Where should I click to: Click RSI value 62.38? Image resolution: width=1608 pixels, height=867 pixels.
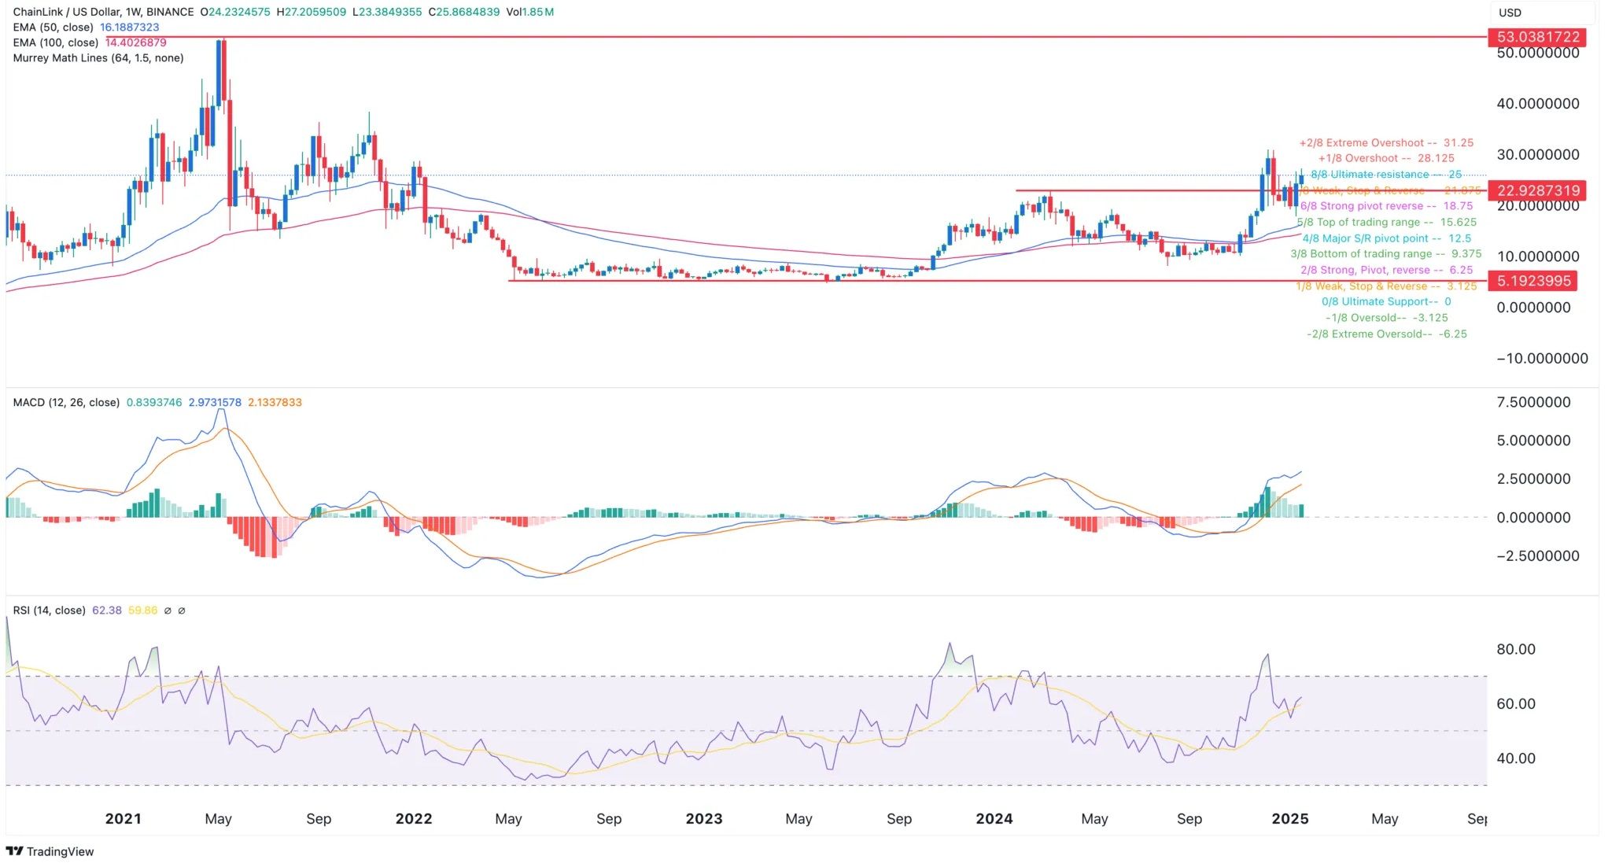pos(107,611)
